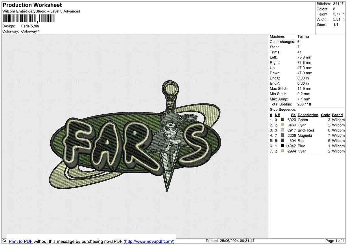The image size is (347, 245).
Task: Click the Cyan swatch in stop 7
Action: click(x=283, y=151)
